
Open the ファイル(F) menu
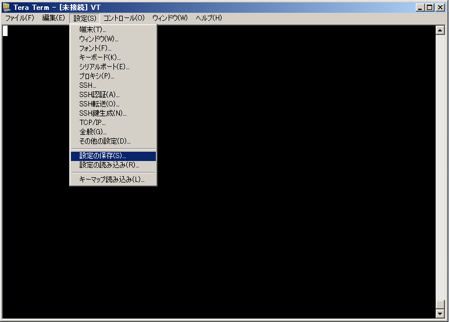coord(19,18)
